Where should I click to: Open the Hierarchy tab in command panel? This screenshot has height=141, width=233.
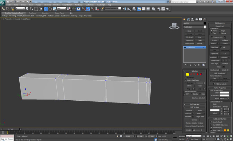coord(193,19)
